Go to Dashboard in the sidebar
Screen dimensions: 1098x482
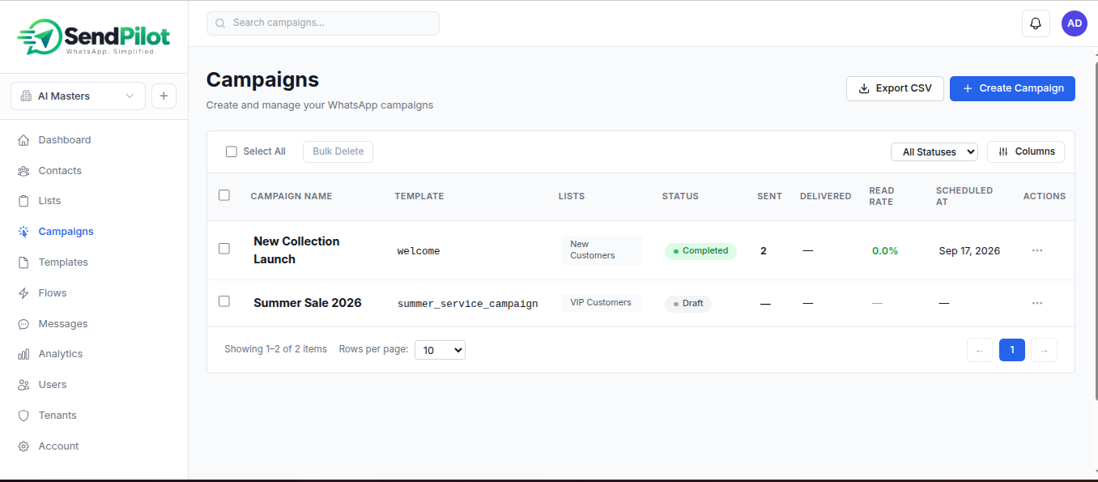65,140
